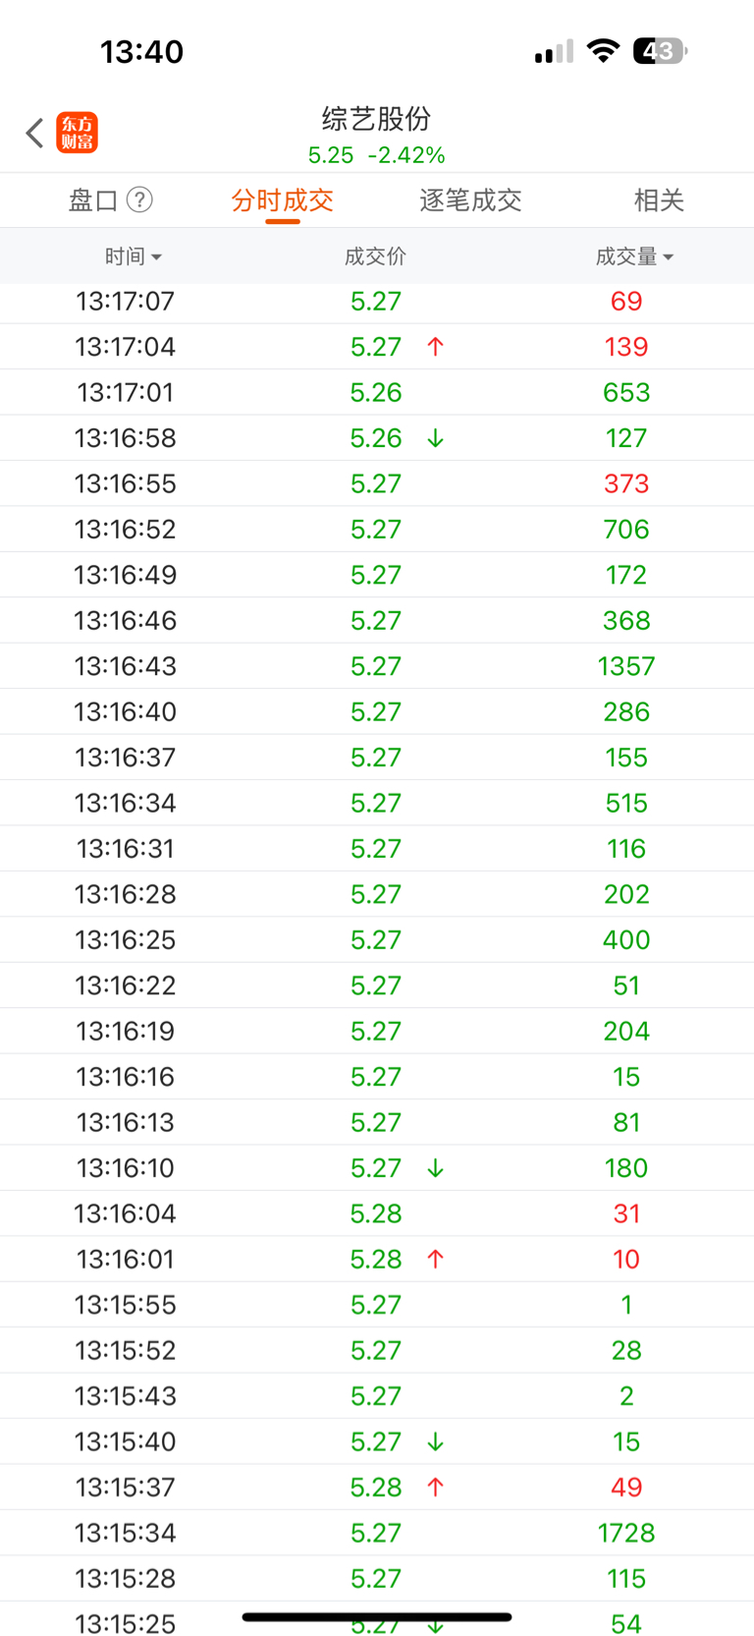Switch to the 逐笔成交 tab
The image size is (754, 1636).
click(470, 200)
